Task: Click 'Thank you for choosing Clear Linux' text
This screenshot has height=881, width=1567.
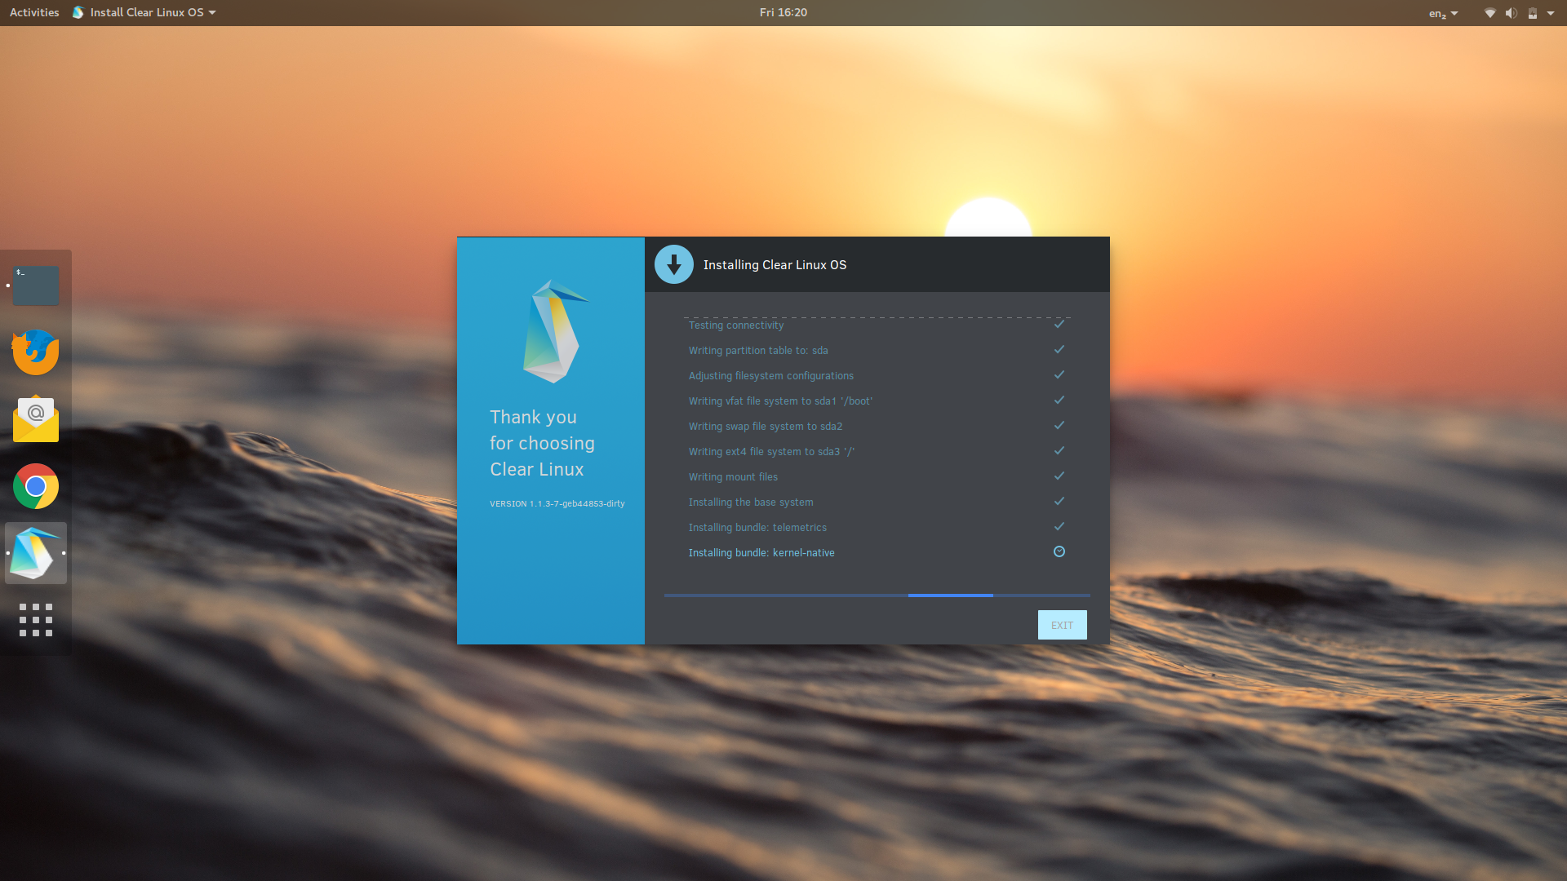Action: pos(542,443)
